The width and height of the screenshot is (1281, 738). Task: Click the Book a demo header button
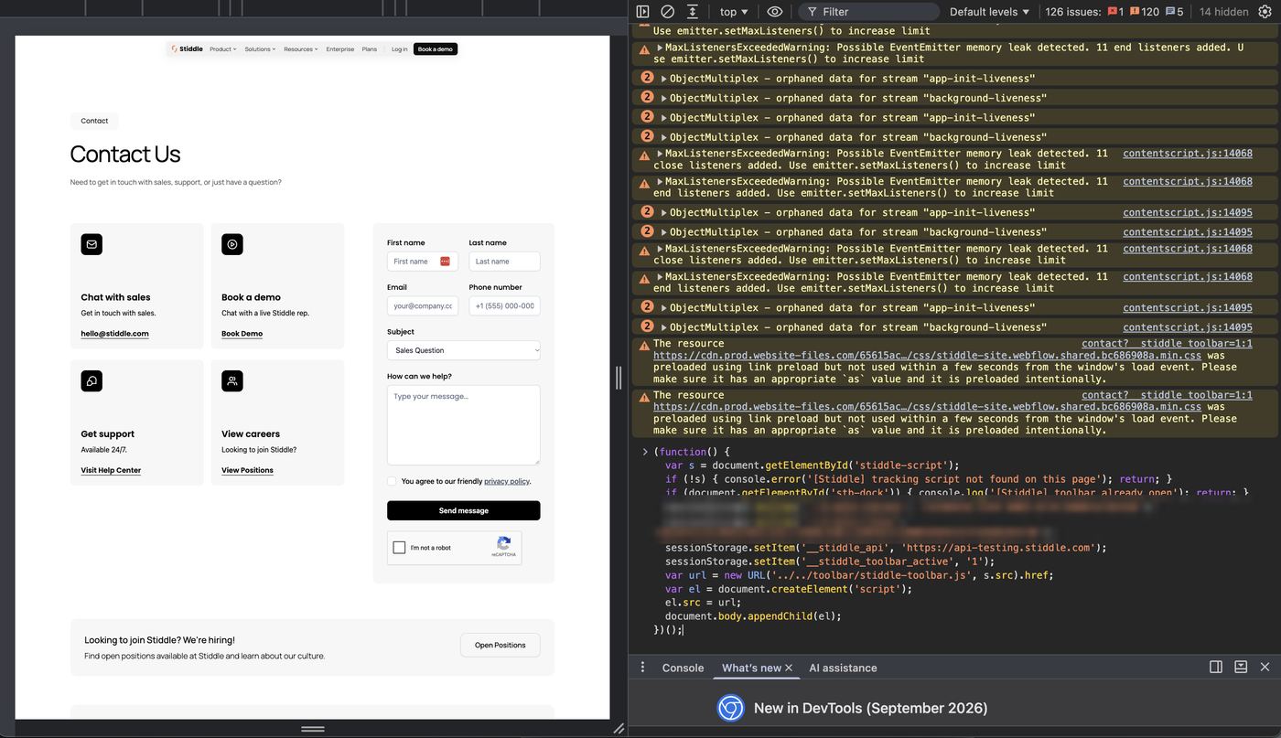[x=436, y=49]
